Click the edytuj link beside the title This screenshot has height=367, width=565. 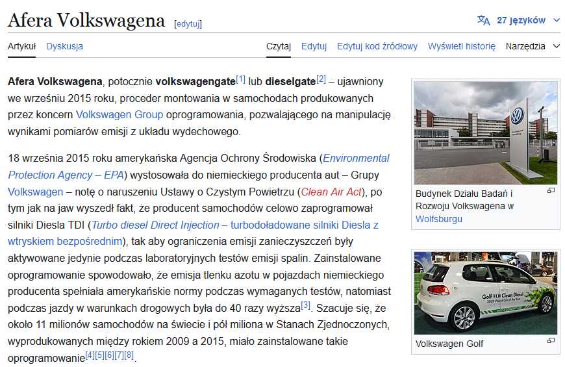point(188,24)
